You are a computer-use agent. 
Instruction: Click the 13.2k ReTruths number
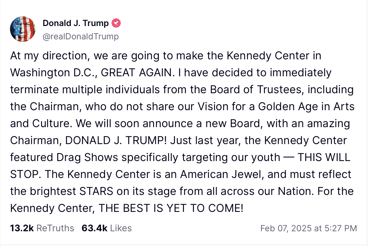22,228
